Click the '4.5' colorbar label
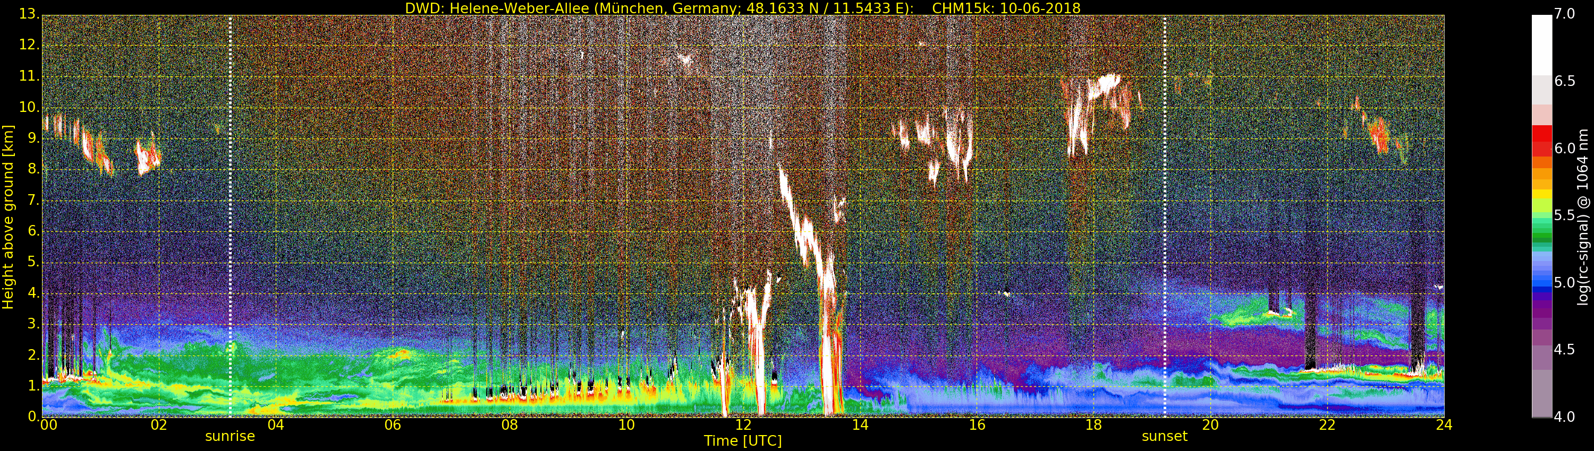Viewport: 1594px width, 451px height. pyautogui.click(x=1565, y=350)
